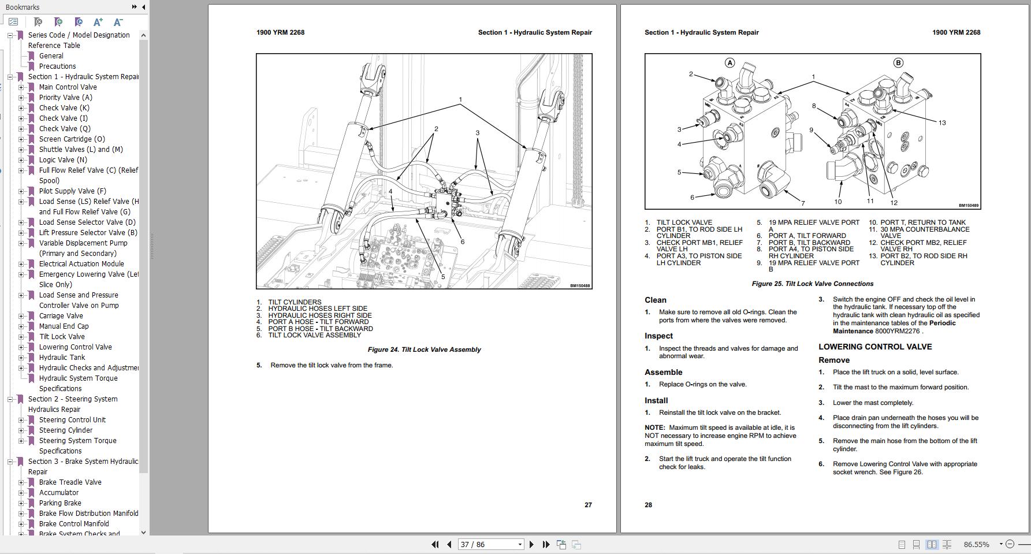Expand bookmarks panel with double-arrow icon
1031x554 pixels.
pyautogui.click(x=135, y=7)
